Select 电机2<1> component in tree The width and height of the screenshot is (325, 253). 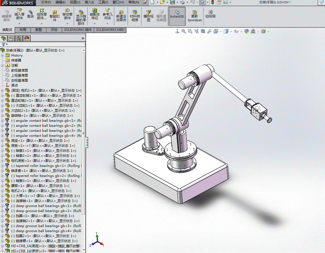41,191
